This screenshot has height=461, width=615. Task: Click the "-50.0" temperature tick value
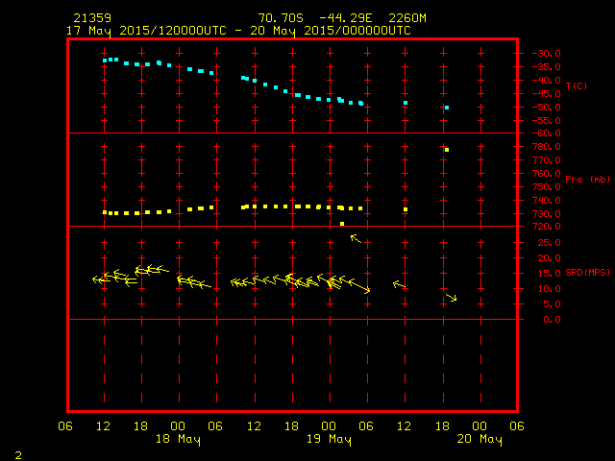coord(547,108)
